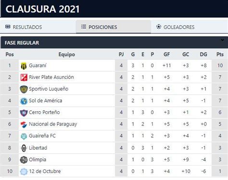228x180 pixels.
Task: Click the Guaireña FC crest icon
Action: [x=24, y=136]
